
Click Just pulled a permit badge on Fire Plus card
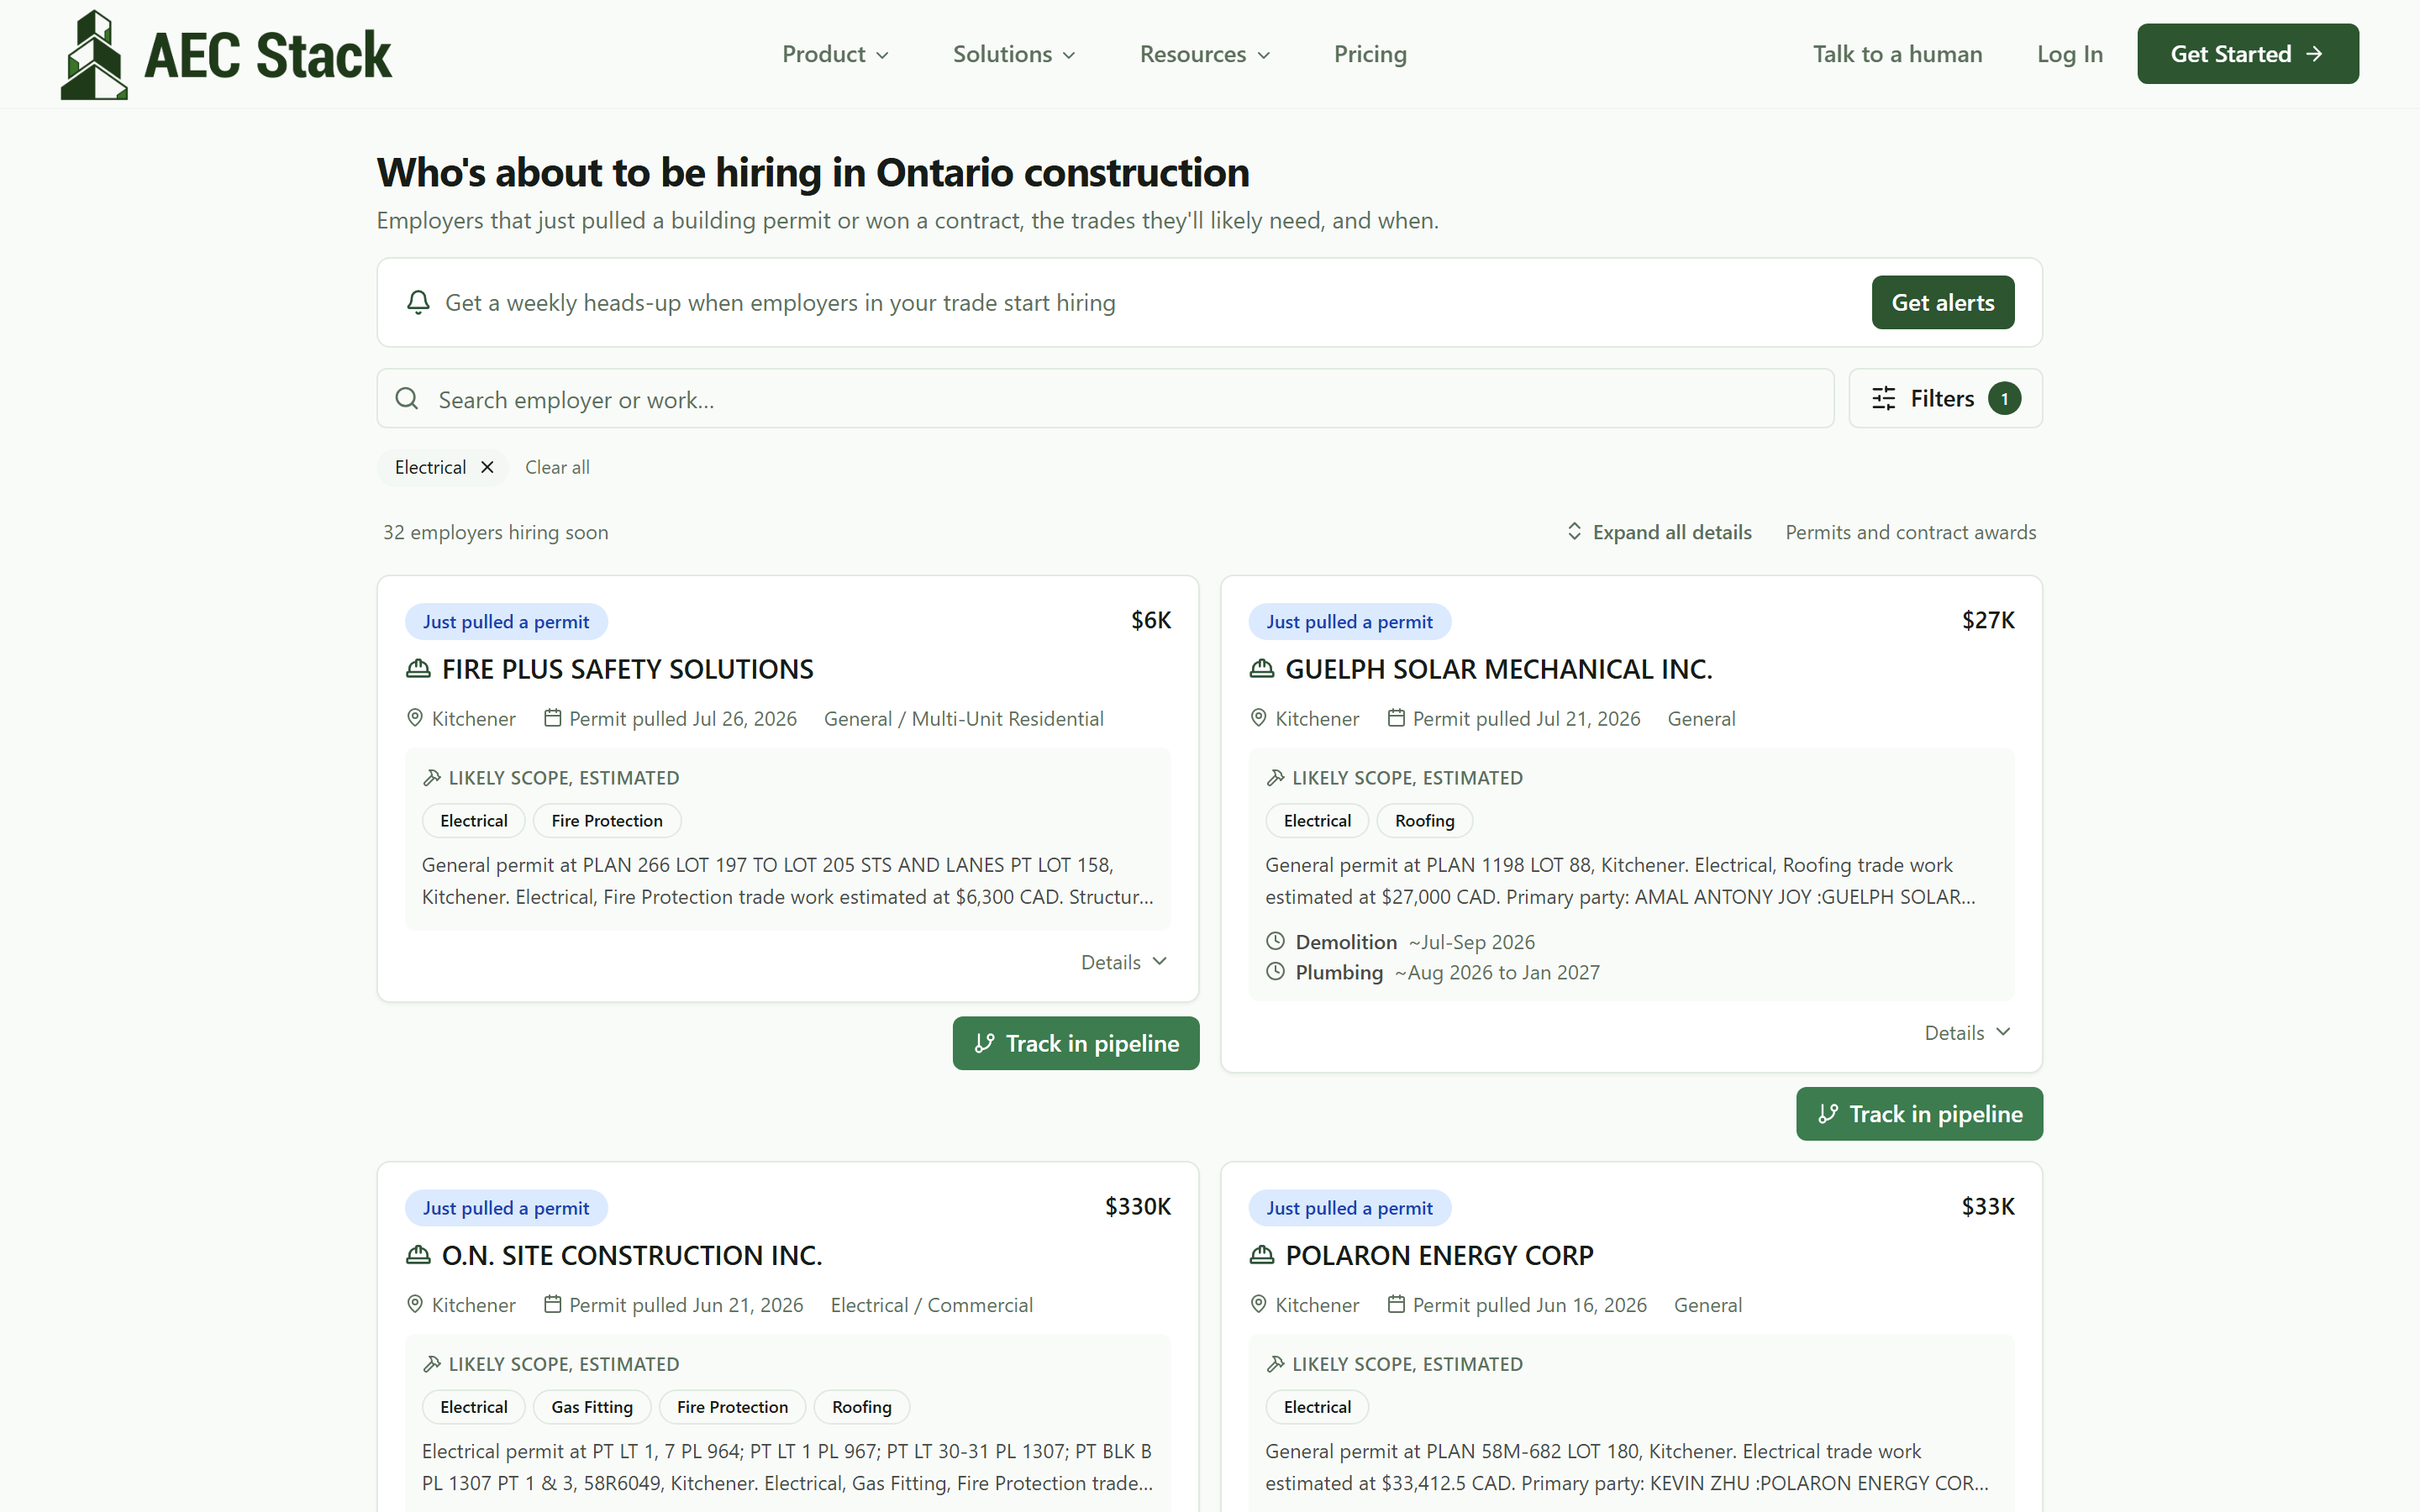point(506,621)
